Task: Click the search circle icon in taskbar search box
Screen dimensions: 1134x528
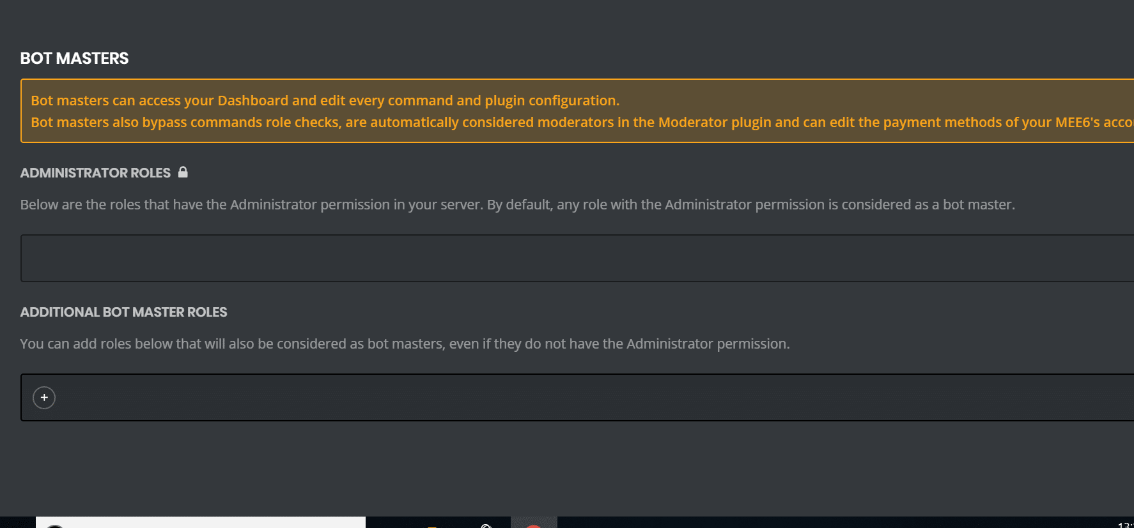Action: tap(55, 525)
